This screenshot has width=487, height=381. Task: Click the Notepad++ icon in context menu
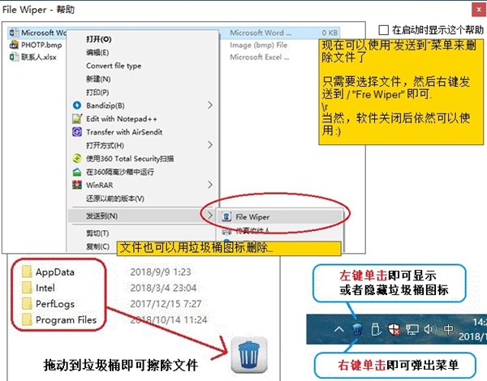[77, 118]
